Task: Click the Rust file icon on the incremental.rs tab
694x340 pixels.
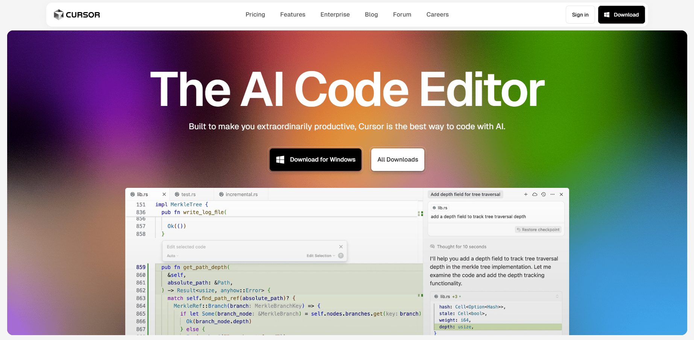Action: [x=221, y=194]
